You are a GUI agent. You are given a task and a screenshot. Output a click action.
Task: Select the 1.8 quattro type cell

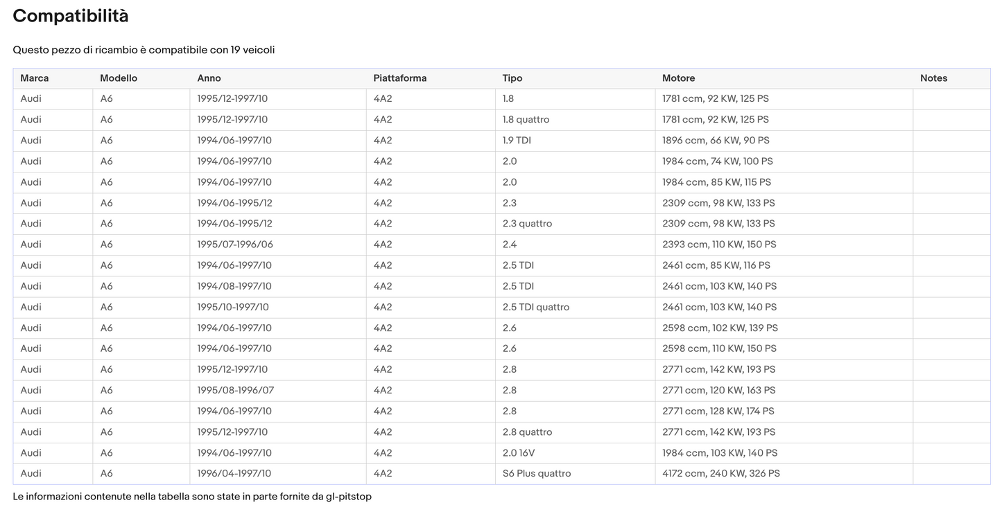click(x=526, y=120)
